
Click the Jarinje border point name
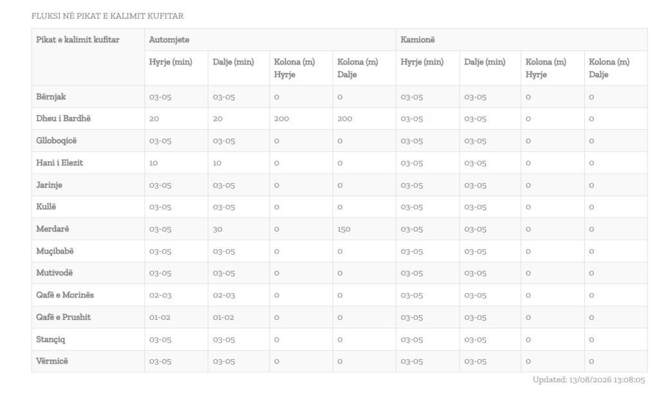[49, 185]
